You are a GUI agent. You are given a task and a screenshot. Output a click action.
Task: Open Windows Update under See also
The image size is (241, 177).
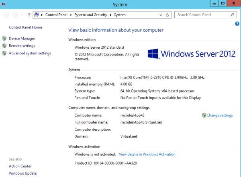(x=23, y=173)
